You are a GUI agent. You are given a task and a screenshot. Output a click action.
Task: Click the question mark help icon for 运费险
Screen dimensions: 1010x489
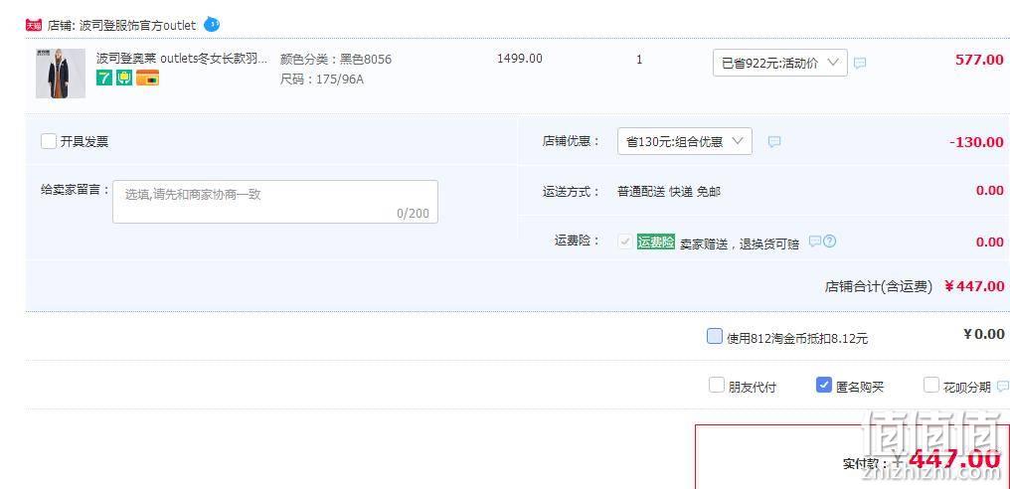pyautogui.click(x=830, y=242)
